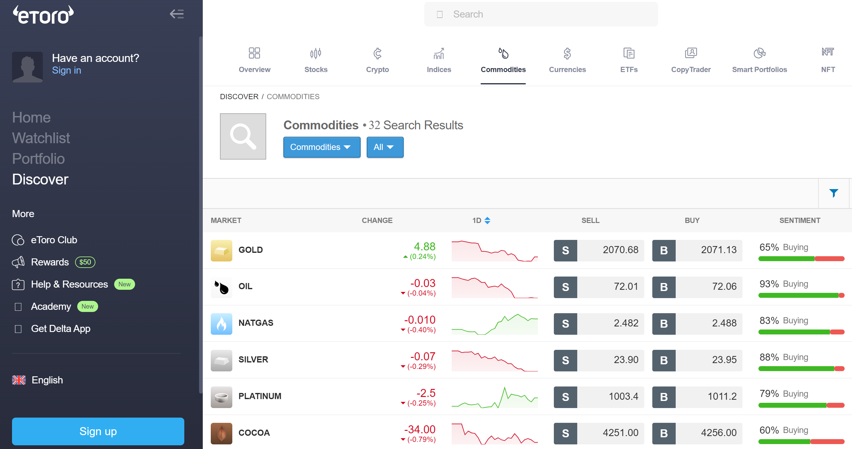Expand the Commodities filter dropdown
Screen dimensions: 852x449
(x=322, y=147)
